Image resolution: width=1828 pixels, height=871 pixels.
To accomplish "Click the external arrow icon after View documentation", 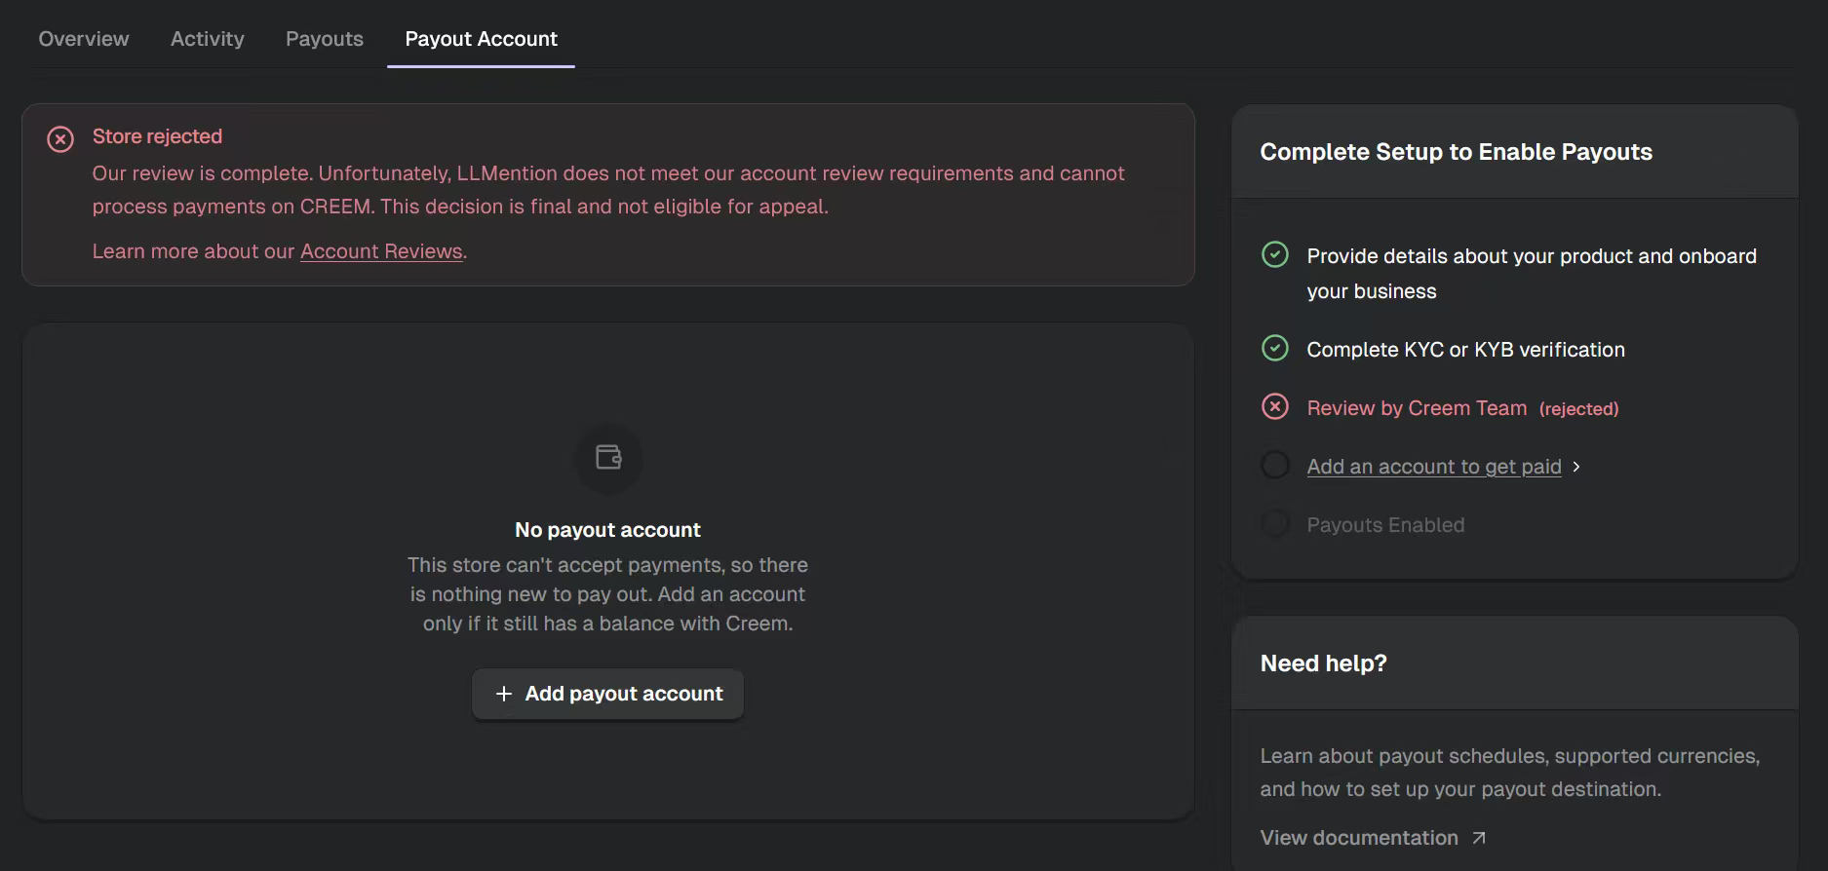I will 1479,838.
